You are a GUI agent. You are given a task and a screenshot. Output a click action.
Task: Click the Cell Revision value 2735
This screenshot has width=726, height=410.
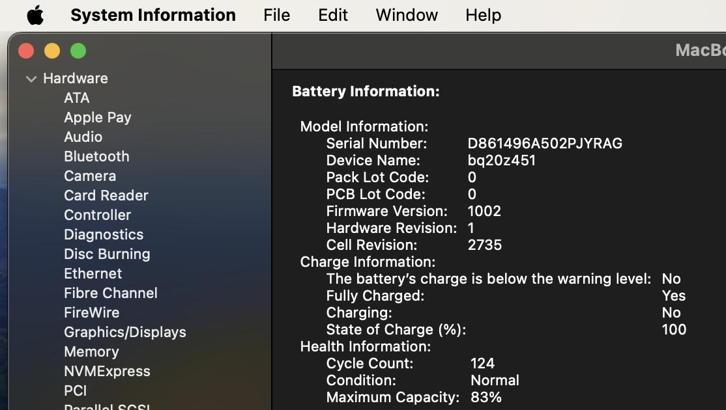click(x=485, y=245)
